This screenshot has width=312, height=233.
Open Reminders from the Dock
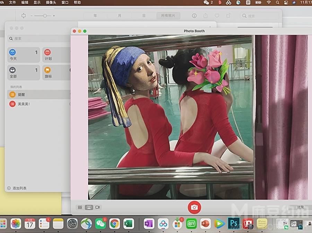44,224
